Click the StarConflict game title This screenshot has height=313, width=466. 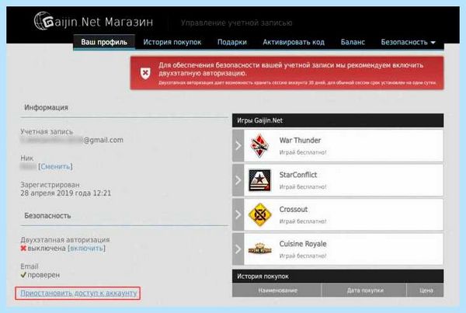298,175
